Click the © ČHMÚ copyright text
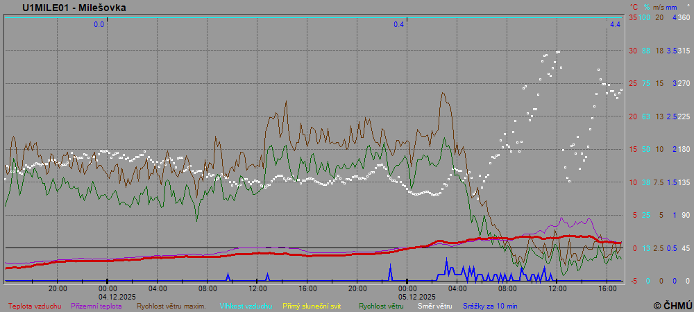This screenshot has width=694, height=312. tap(672, 305)
